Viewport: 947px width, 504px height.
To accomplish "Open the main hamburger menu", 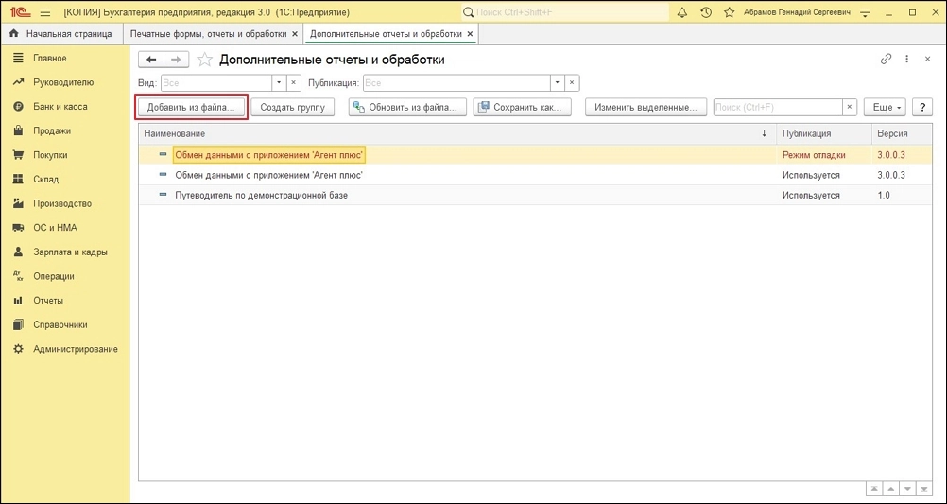I will coord(45,12).
